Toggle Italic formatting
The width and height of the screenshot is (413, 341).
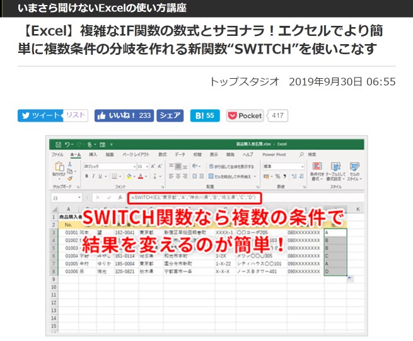[x=93, y=176]
